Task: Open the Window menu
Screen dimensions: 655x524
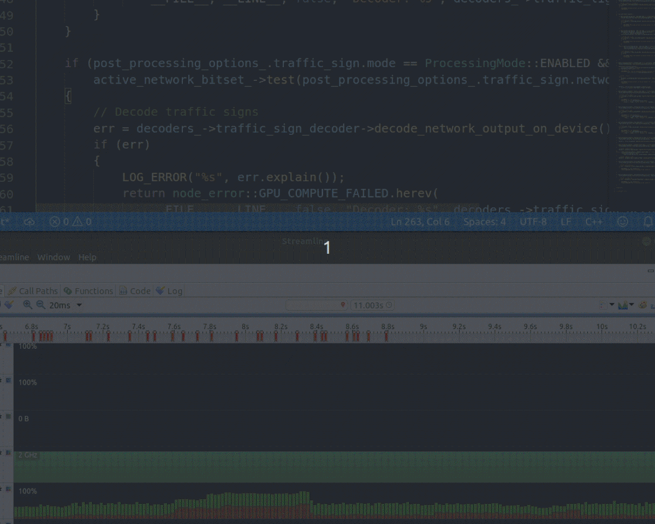Action: point(53,257)
